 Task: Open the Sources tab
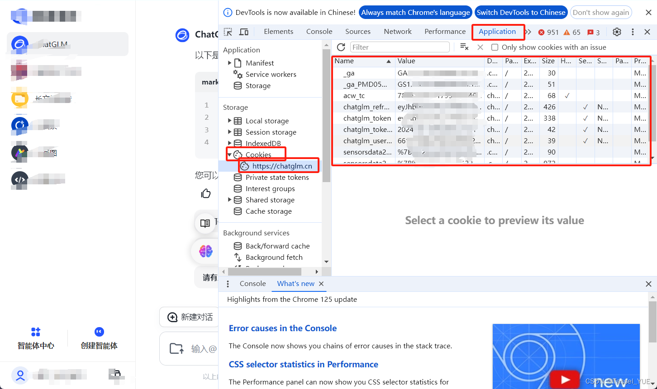[358, 32]
